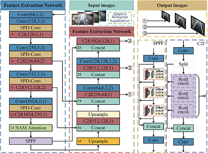Viewport: 208px width, 153px height.
Task: Click the bottom Conv in C2f panel
Action: pos(183,142)
